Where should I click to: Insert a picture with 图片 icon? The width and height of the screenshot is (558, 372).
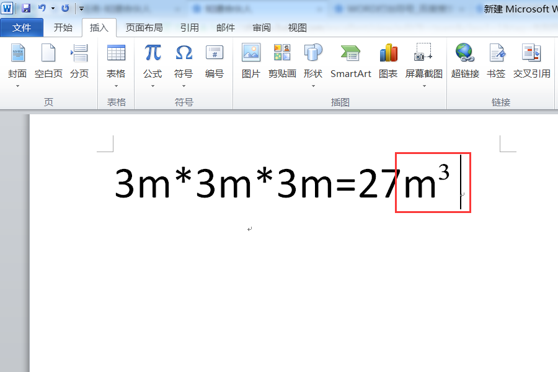251,52
